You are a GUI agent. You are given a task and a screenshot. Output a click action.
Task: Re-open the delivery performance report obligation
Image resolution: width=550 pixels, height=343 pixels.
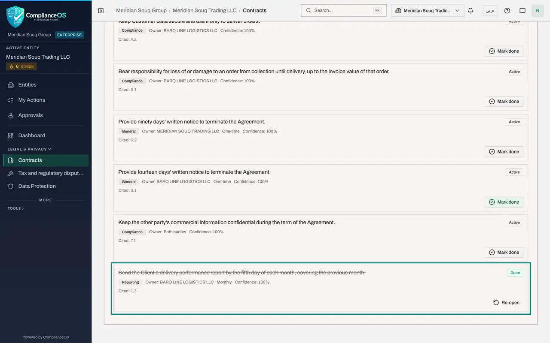[x=506, y=303]
